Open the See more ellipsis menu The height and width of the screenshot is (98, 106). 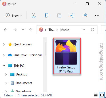(97, 16)
